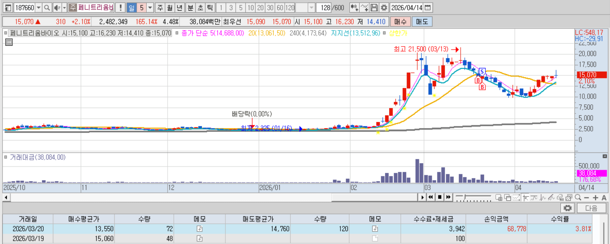
Task: Open trade log settings gear button
Action: (x=567, y=208)
